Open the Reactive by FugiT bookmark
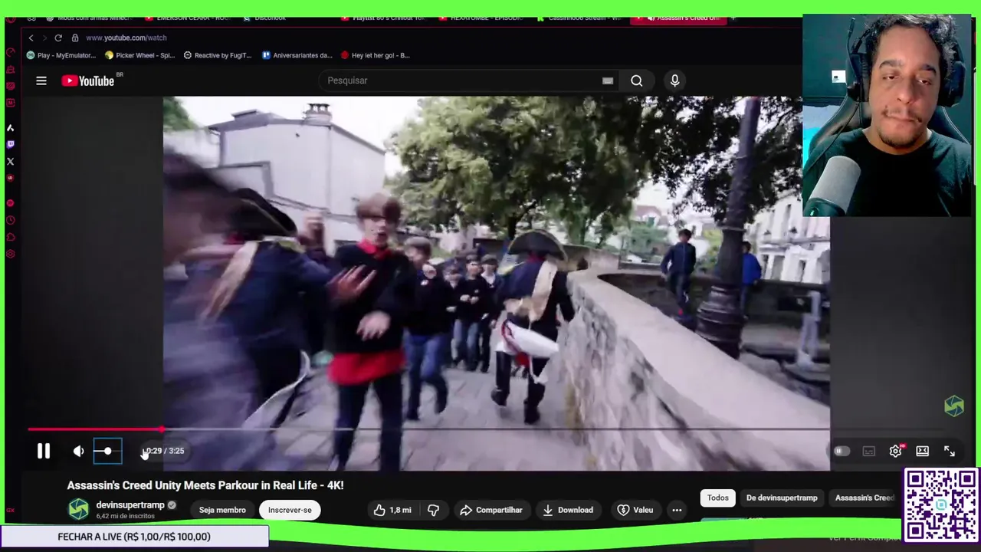 tap(218, 55)
